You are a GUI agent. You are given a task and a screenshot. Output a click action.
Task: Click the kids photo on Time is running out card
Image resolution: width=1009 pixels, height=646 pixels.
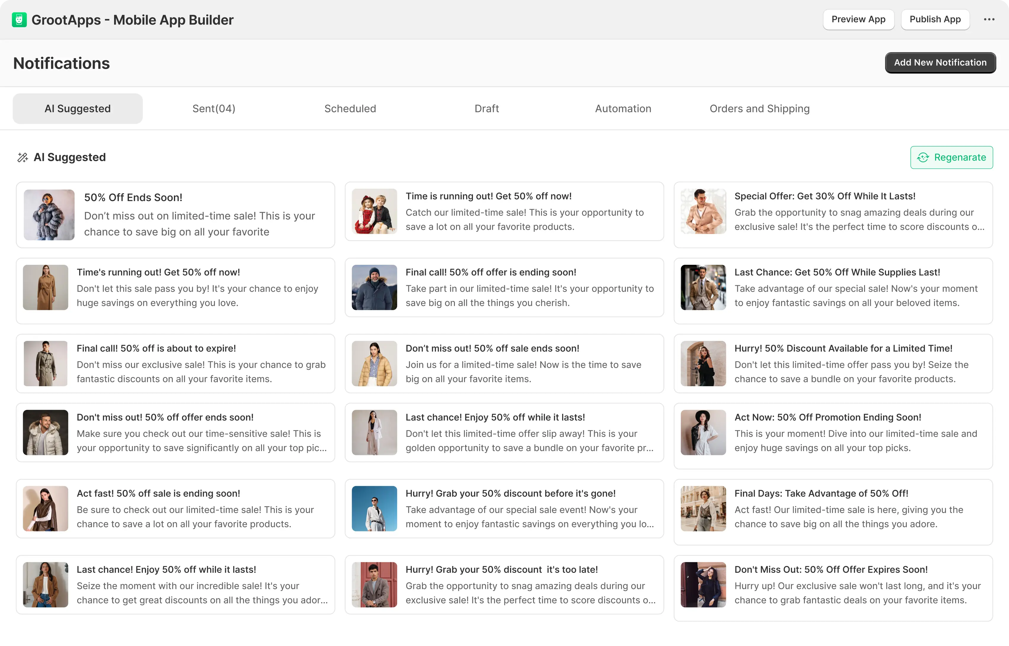click(x=374, y=211)
